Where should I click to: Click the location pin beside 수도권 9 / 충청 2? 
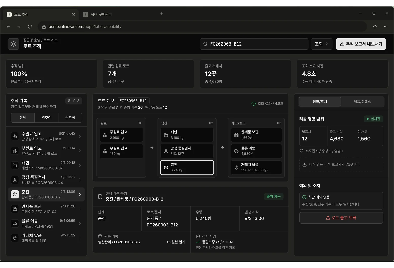(301, 151)
